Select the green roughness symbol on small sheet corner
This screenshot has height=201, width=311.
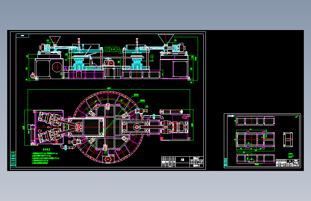pyautogui.click(x=297, y=117)
